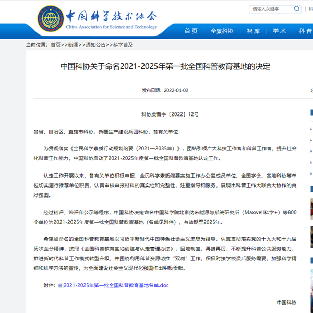Image resolution: width=313 pixels, height=313 pixels.
Task: Go to 通知公告 in the breadcrumb
Action: [95, 45]
